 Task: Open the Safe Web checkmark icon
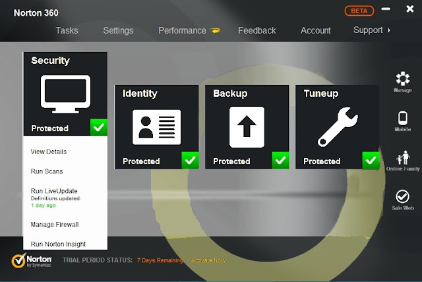tap(402, 196)
